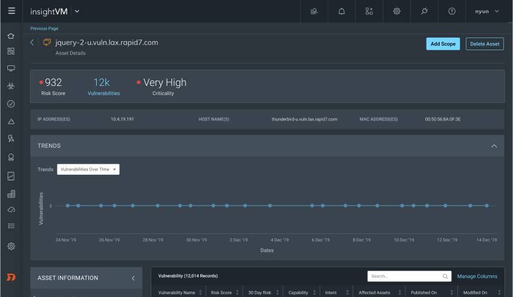Click the vulnerability Search field
This screenshot has width=513, height=297.
coord(410,276)
